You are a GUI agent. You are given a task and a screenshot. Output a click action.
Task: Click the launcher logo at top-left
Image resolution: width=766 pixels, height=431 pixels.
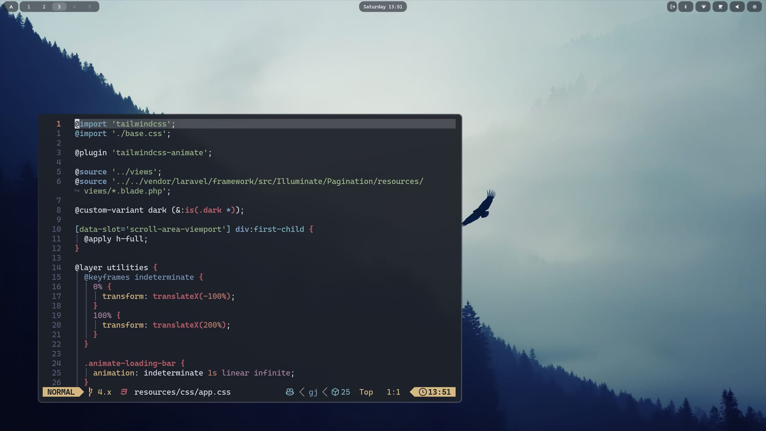point(11,7)
